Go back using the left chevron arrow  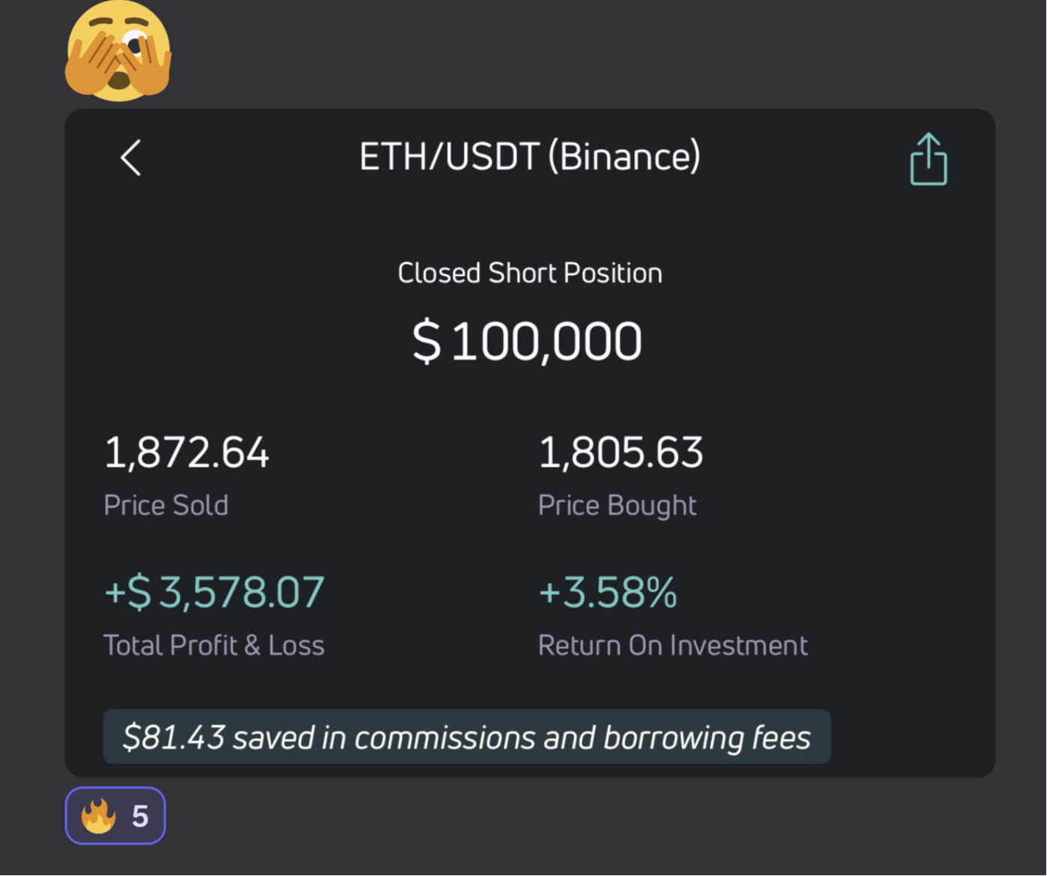pyautogui.click(x=131, y=158)
